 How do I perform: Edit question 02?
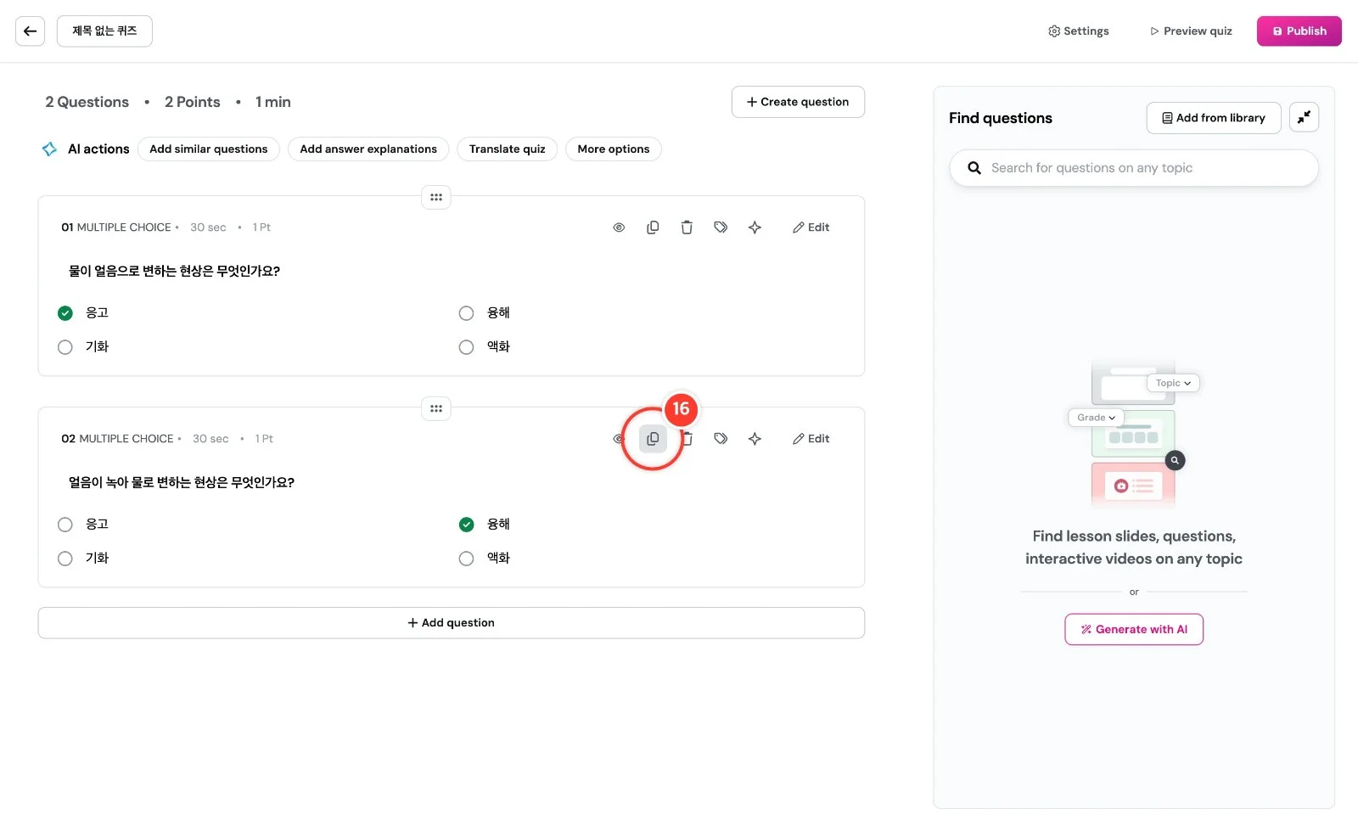(811, 439)
